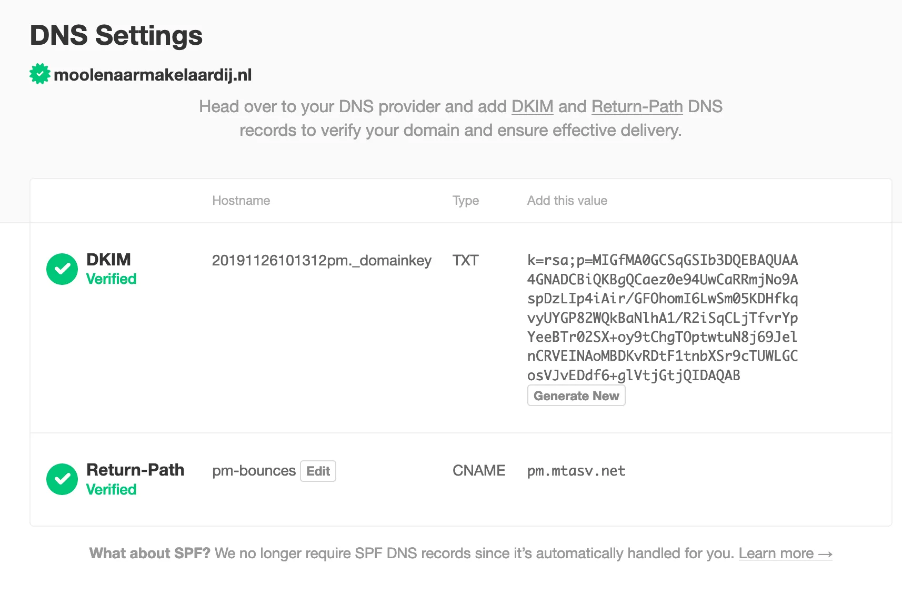The image size is (902, 593).
Task: Follow the Learn more link about SPF
Action: click(785, 553)
